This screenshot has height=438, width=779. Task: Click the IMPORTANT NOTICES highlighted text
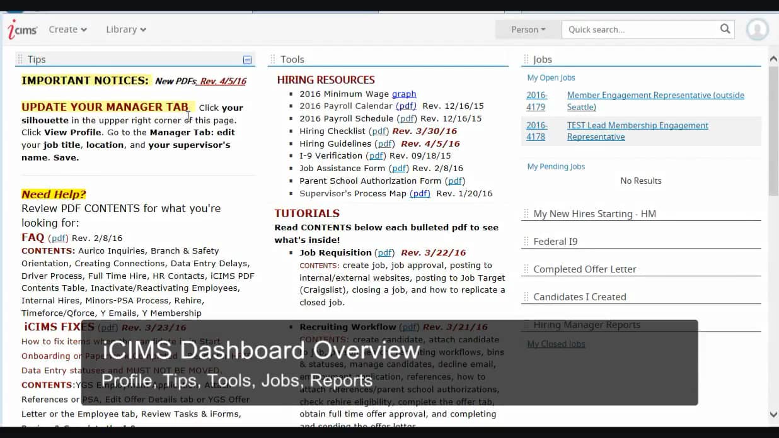[x=85, y=81]
